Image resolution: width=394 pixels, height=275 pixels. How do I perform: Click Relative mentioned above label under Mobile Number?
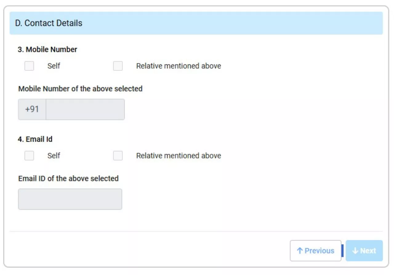point(179,66)
